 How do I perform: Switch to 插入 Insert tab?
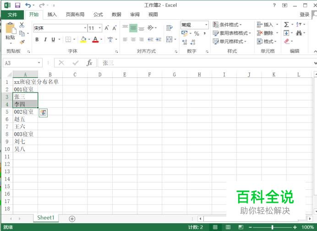(x=52, y=14)
